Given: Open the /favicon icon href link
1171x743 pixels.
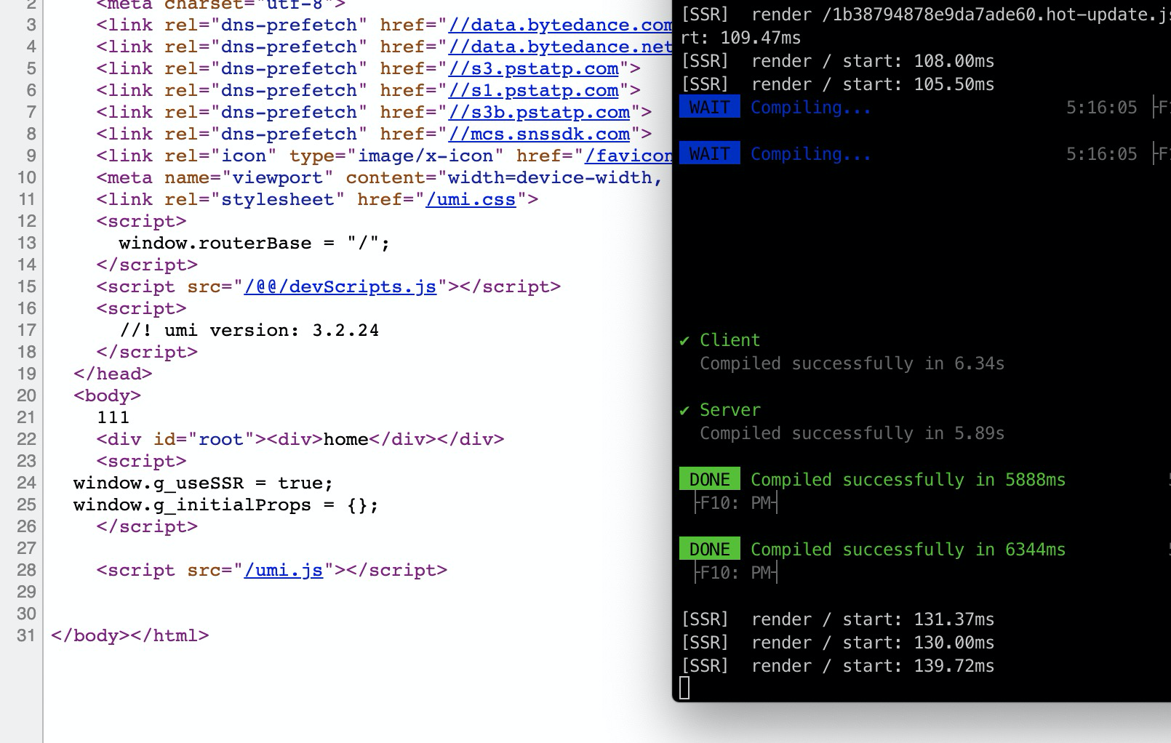Looking at the screenshot, I should point(633,156).
